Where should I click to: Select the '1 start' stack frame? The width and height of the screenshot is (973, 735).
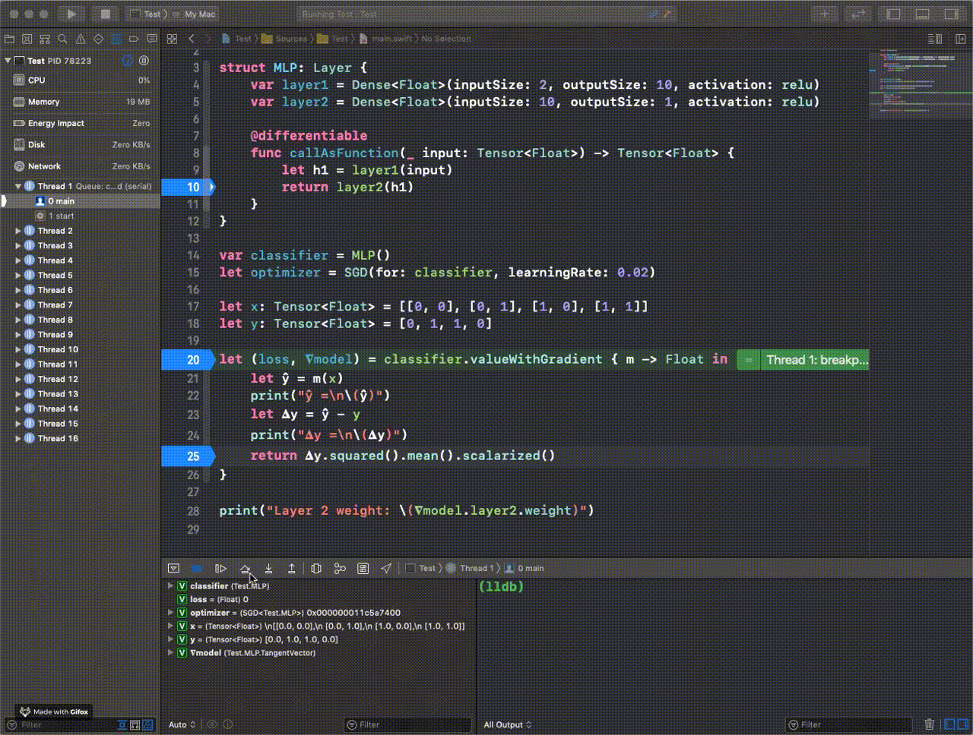tap(61, 216)
